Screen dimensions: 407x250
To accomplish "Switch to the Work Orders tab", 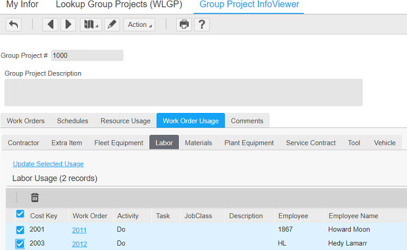I will [26, 121].
